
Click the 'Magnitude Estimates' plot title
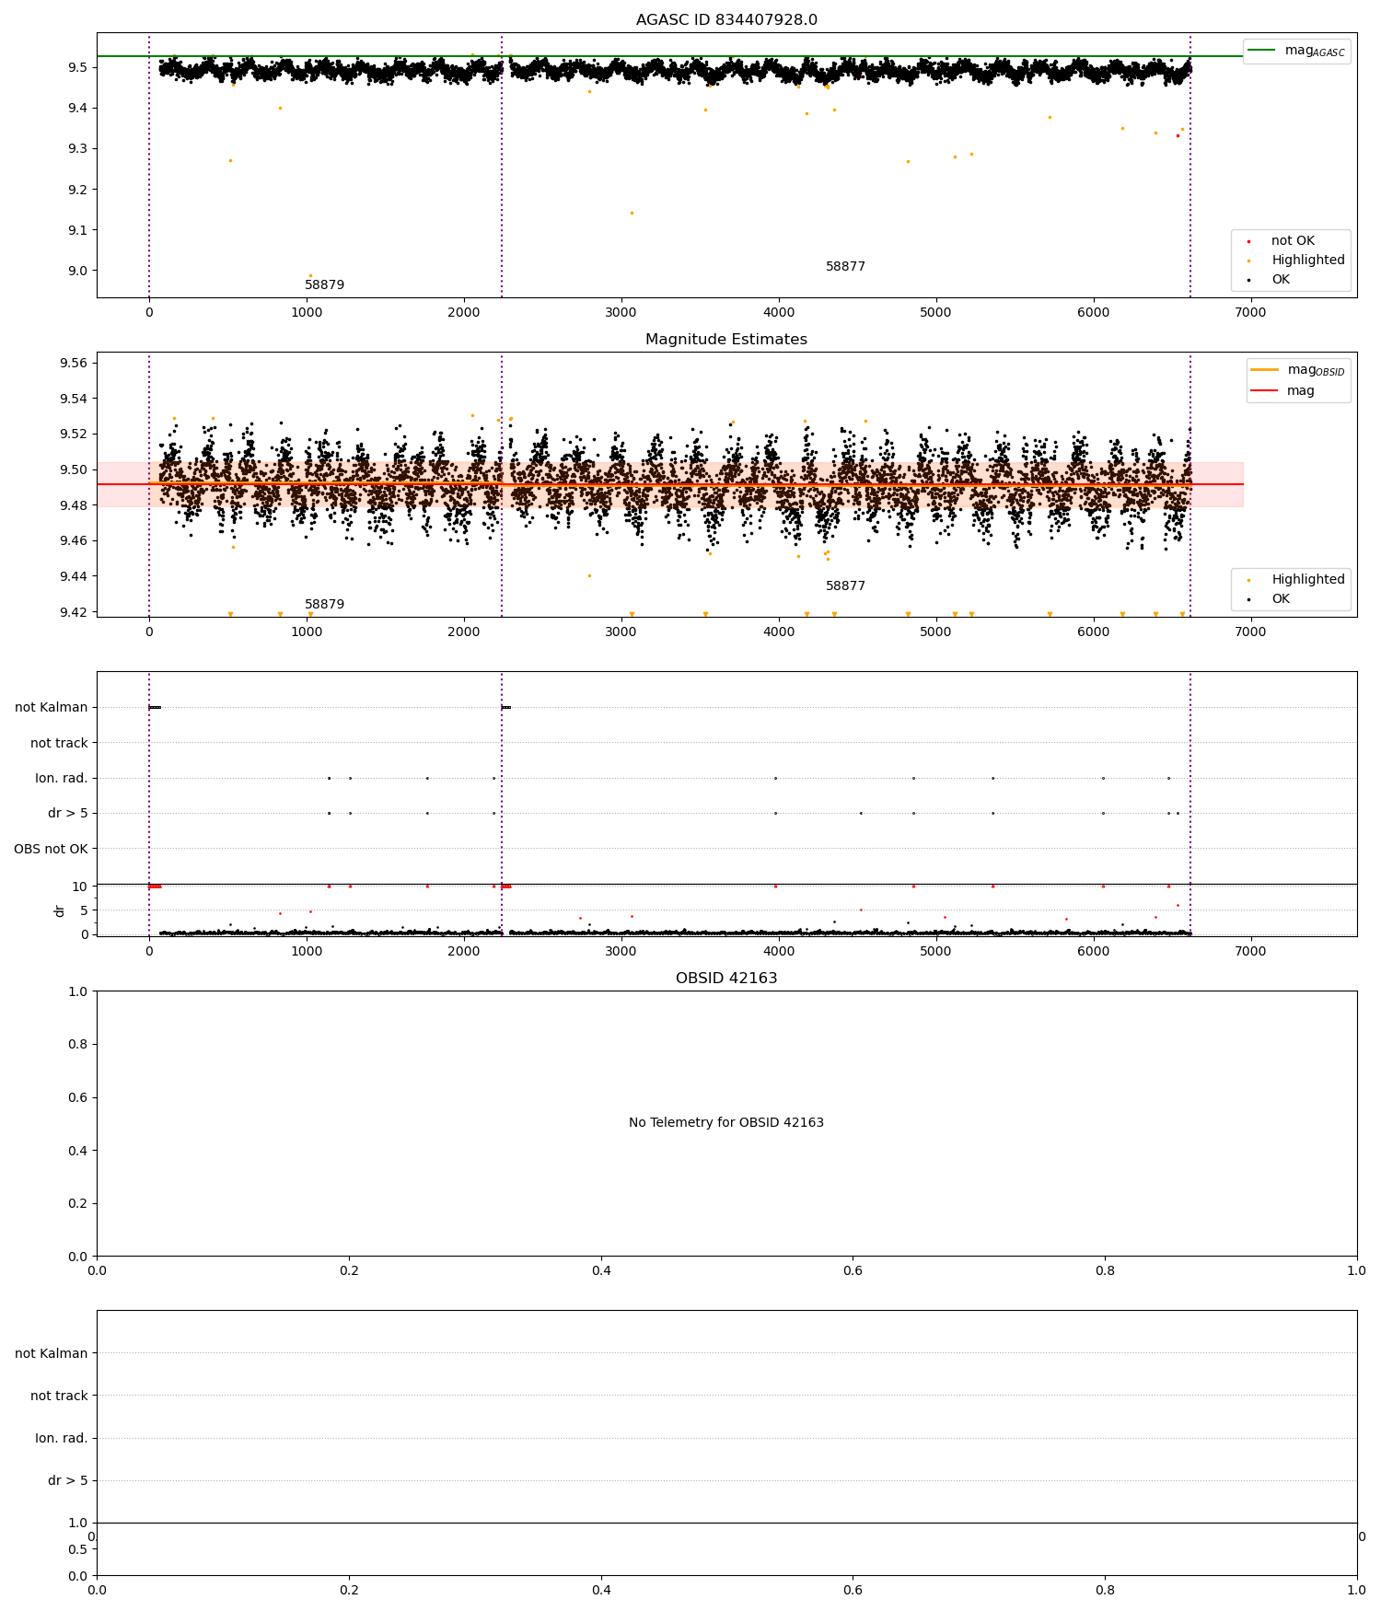tap(726, 340)
